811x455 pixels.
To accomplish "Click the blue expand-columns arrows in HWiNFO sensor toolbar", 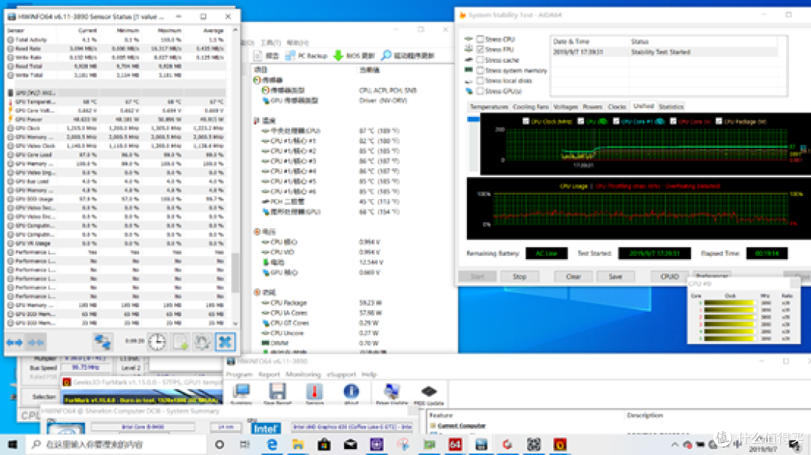I will [14, 342].
